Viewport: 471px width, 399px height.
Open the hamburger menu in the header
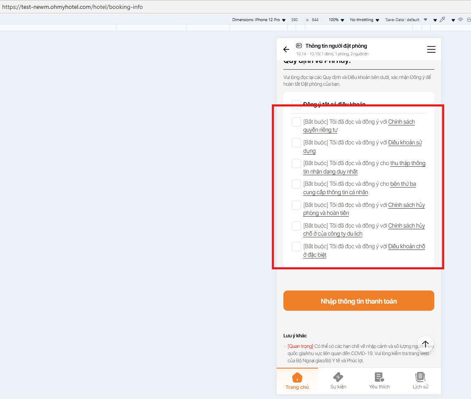point(431,50)
